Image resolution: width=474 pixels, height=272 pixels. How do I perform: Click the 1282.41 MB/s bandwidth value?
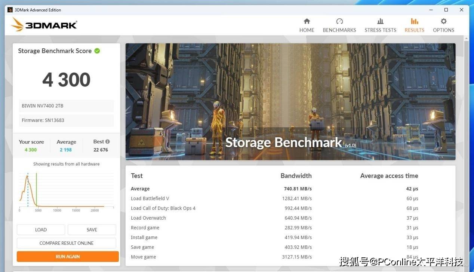point(297,199)
